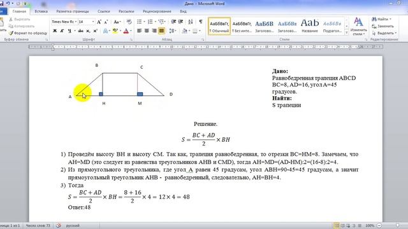This screenshot has width=408, height=229.
Task: Select the Подзаголовок style
Action: click(x=332, y=26)
